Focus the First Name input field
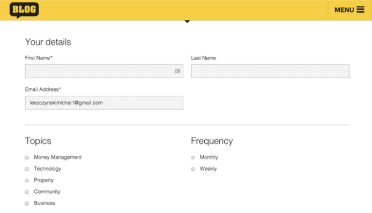 [104, 71]
